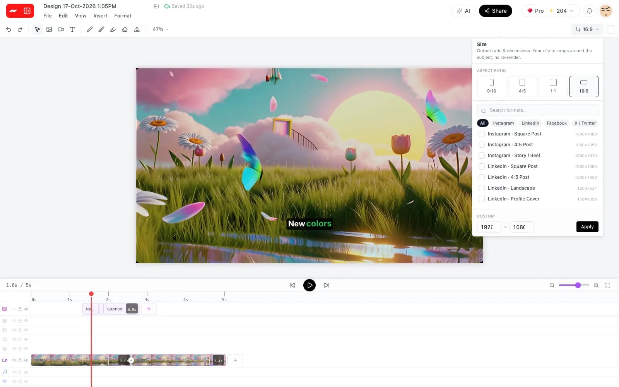Click the timeline zoom slider handle

578,285
